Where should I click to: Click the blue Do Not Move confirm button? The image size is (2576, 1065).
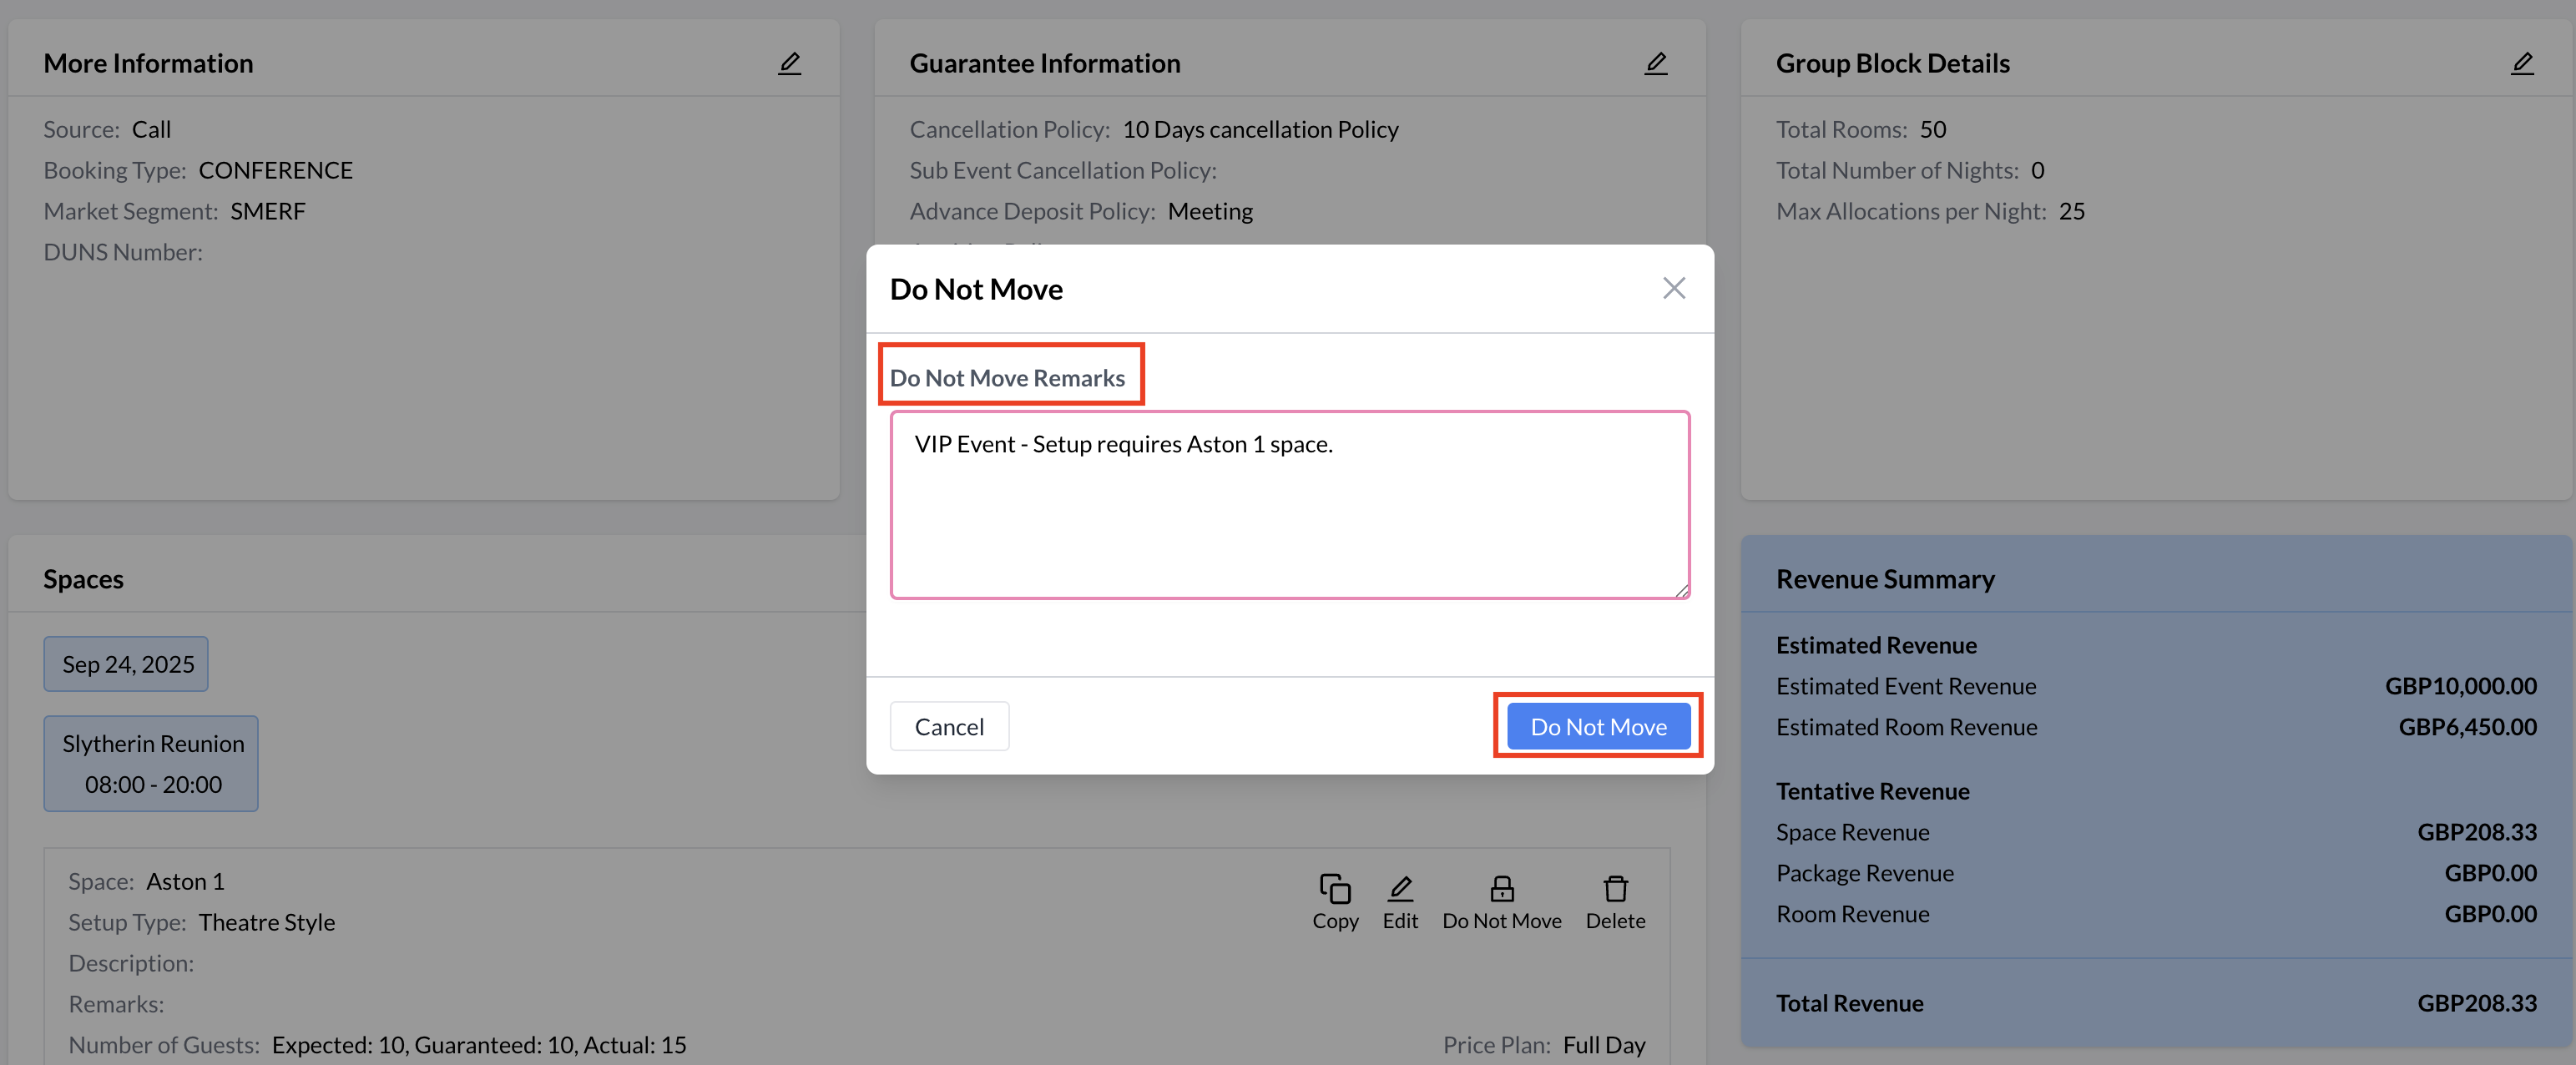pyautogui.click(x=1597, y=726)
